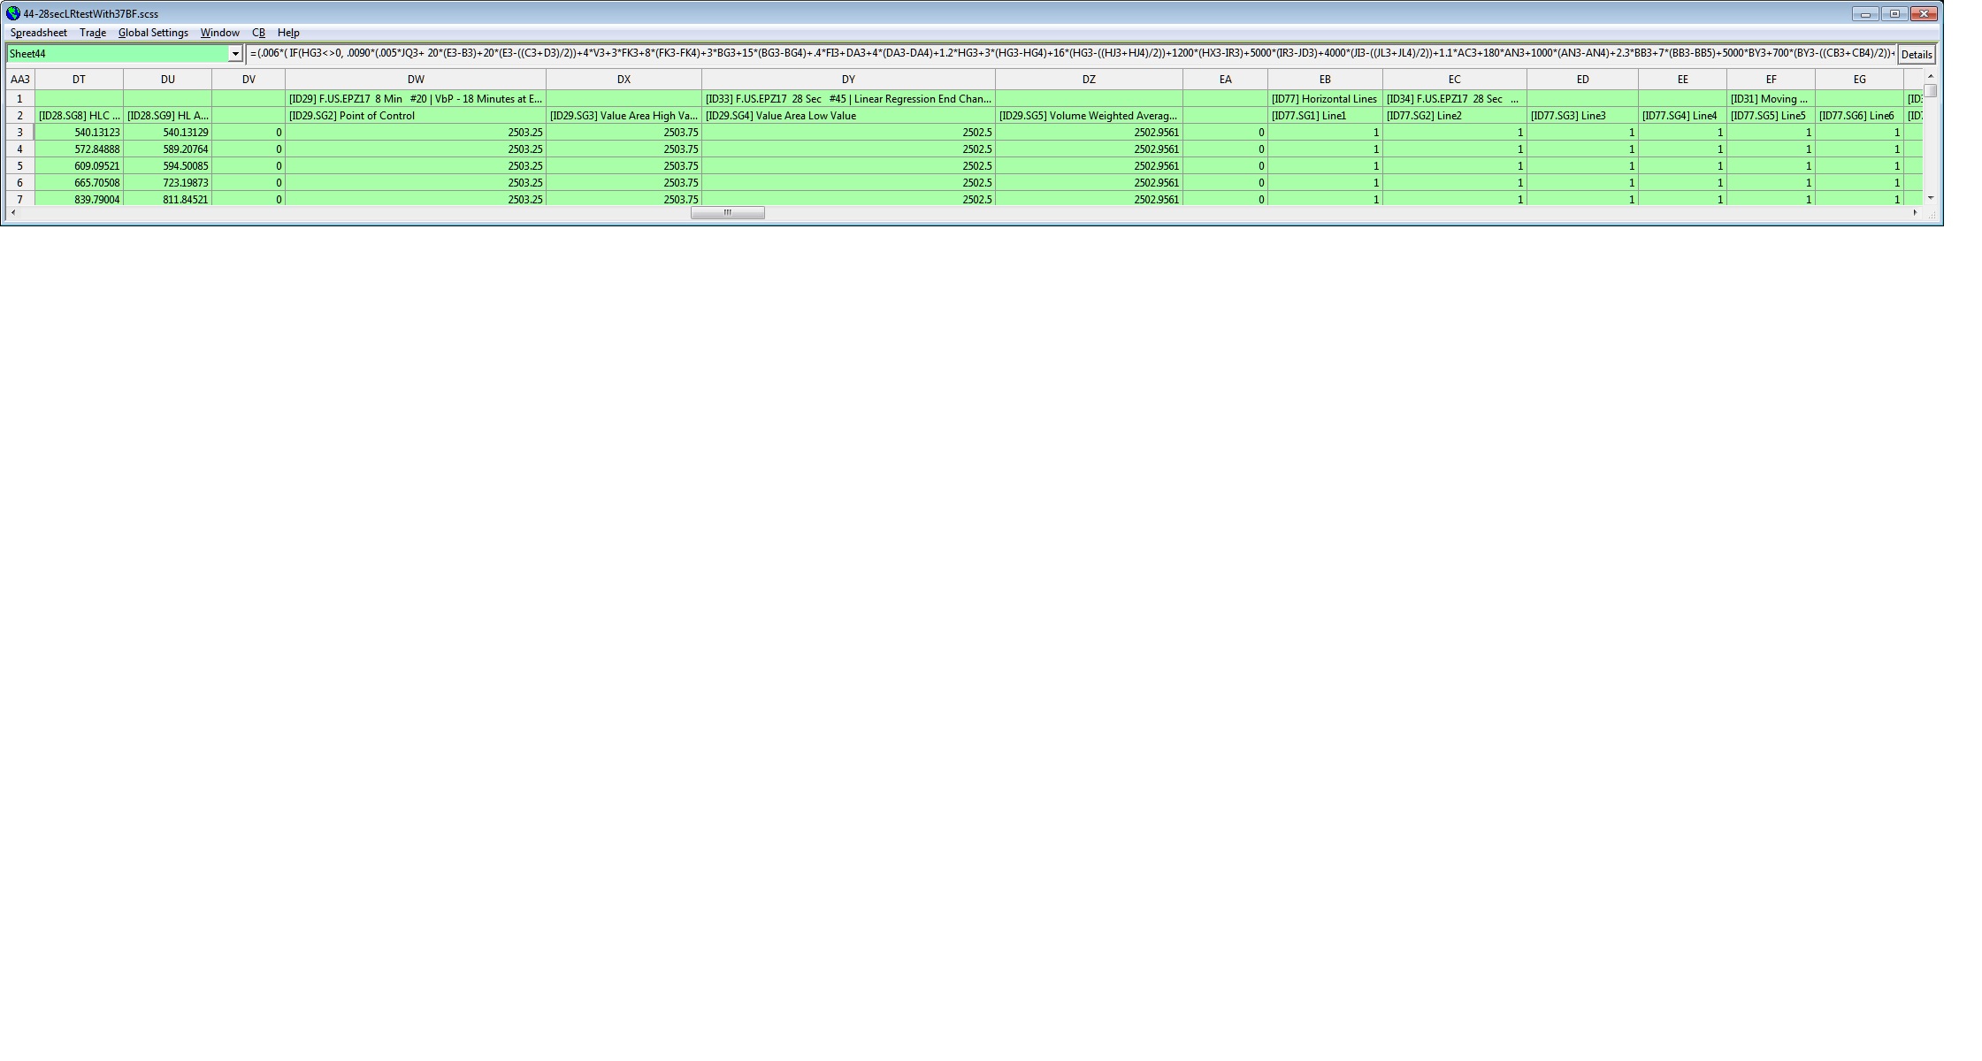Open the Global Settings menu

coord(153,33)
